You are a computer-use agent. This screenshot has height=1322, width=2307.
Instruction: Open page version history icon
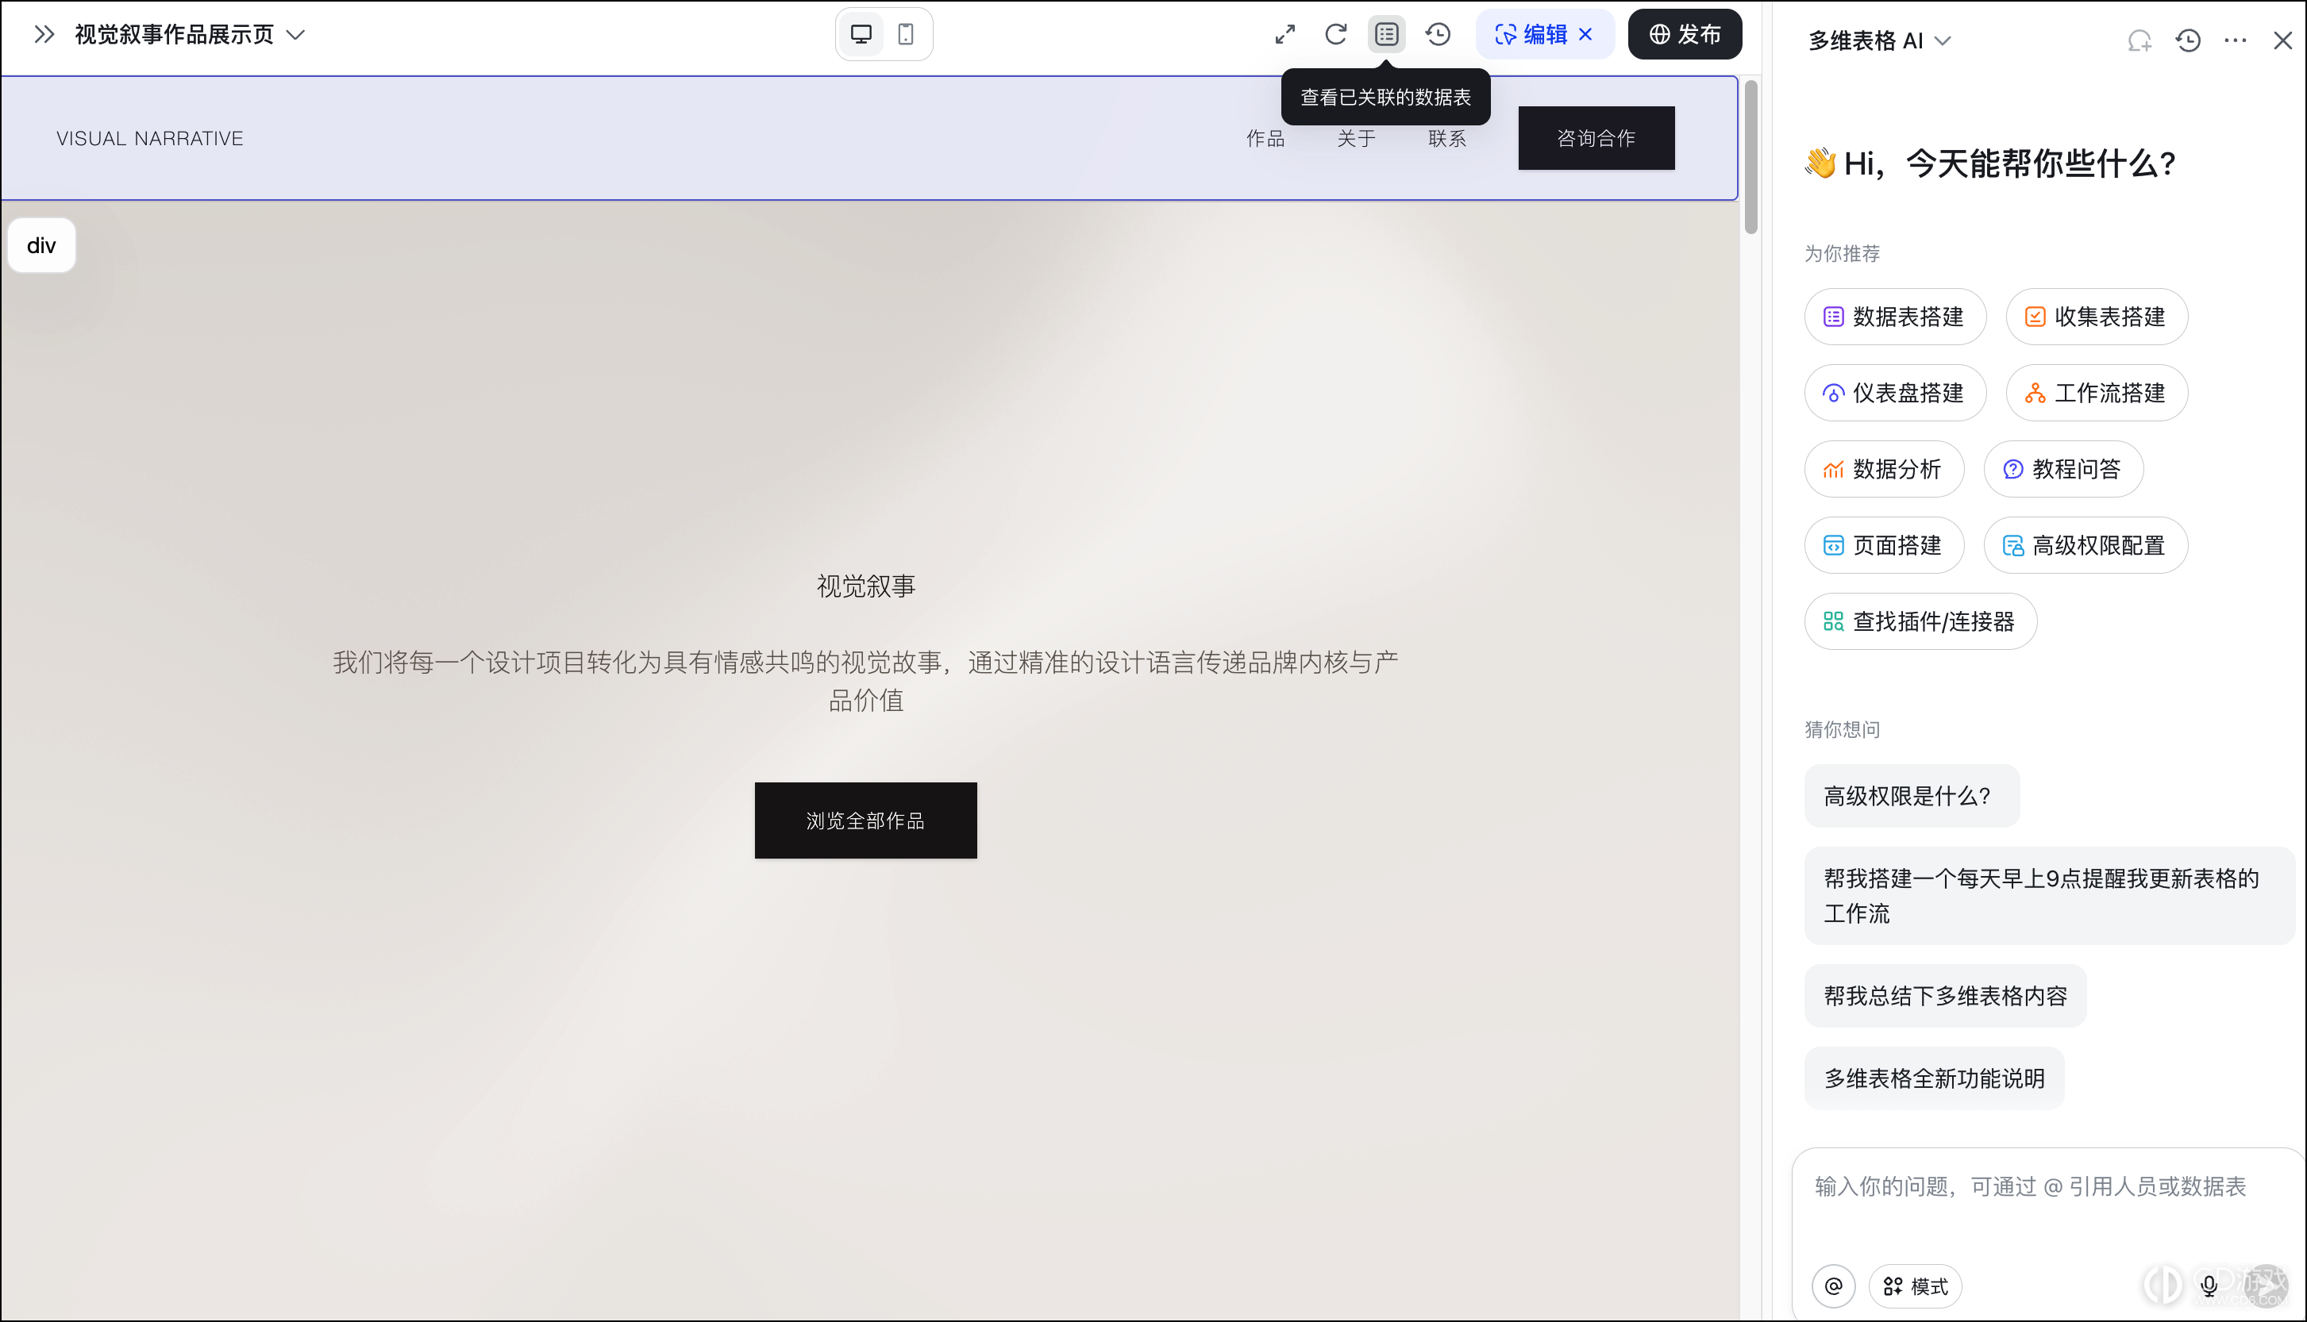tap(1438, 34)
